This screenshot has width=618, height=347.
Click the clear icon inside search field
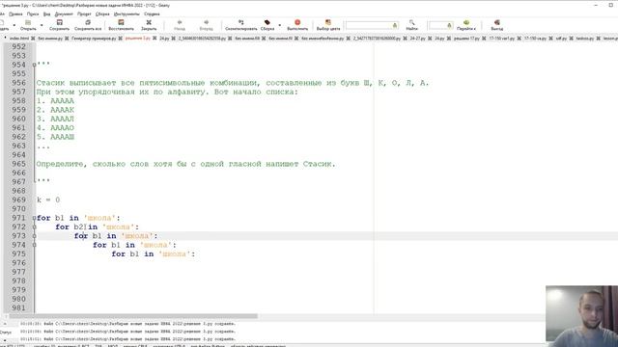pos(395,26)
